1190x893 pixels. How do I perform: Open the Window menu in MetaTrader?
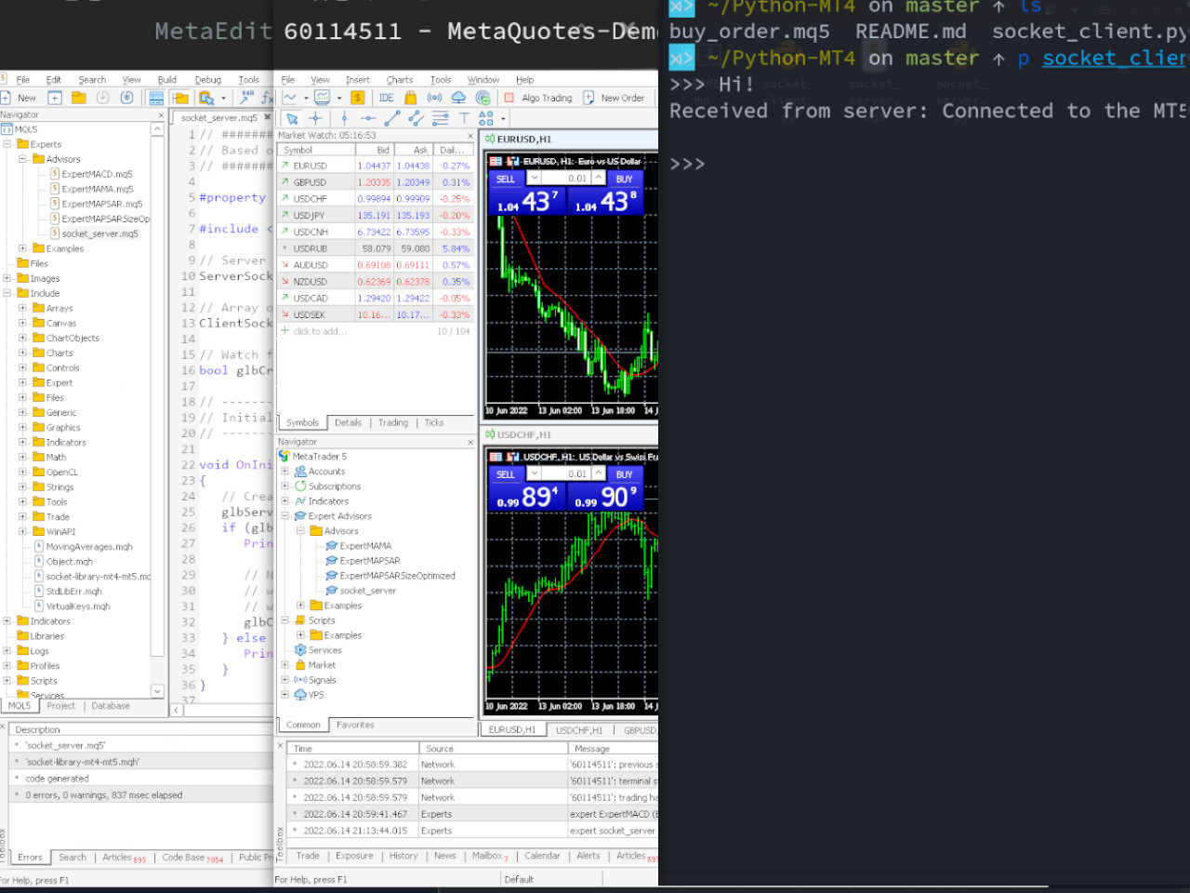click(x=483, y=80)
